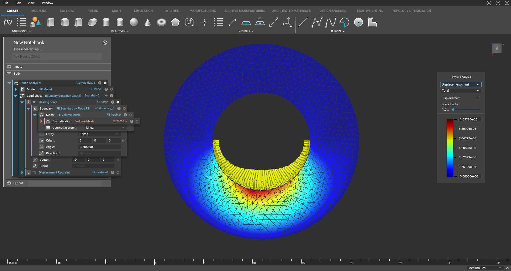This screenshot has width=511, height=271.
Task: Select the Cylinder primitive icon
Action: [x=106, y=22]
